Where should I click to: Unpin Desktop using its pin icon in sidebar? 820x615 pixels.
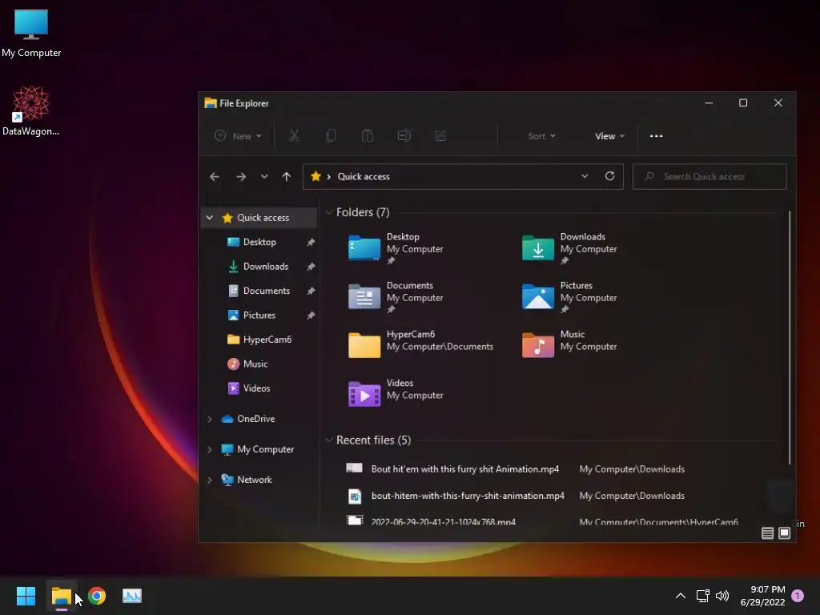[x=311, y=242]
